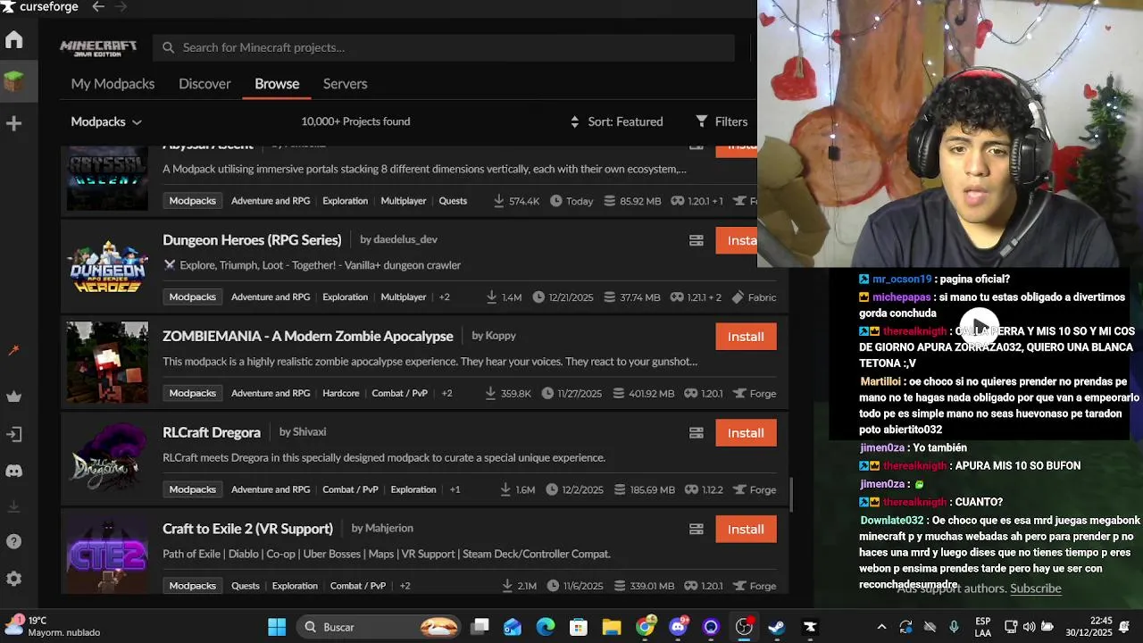Image resolution: width=1143 pixels, height=643 pixels.
Task: Open the Filters panel
Action: 722,121
